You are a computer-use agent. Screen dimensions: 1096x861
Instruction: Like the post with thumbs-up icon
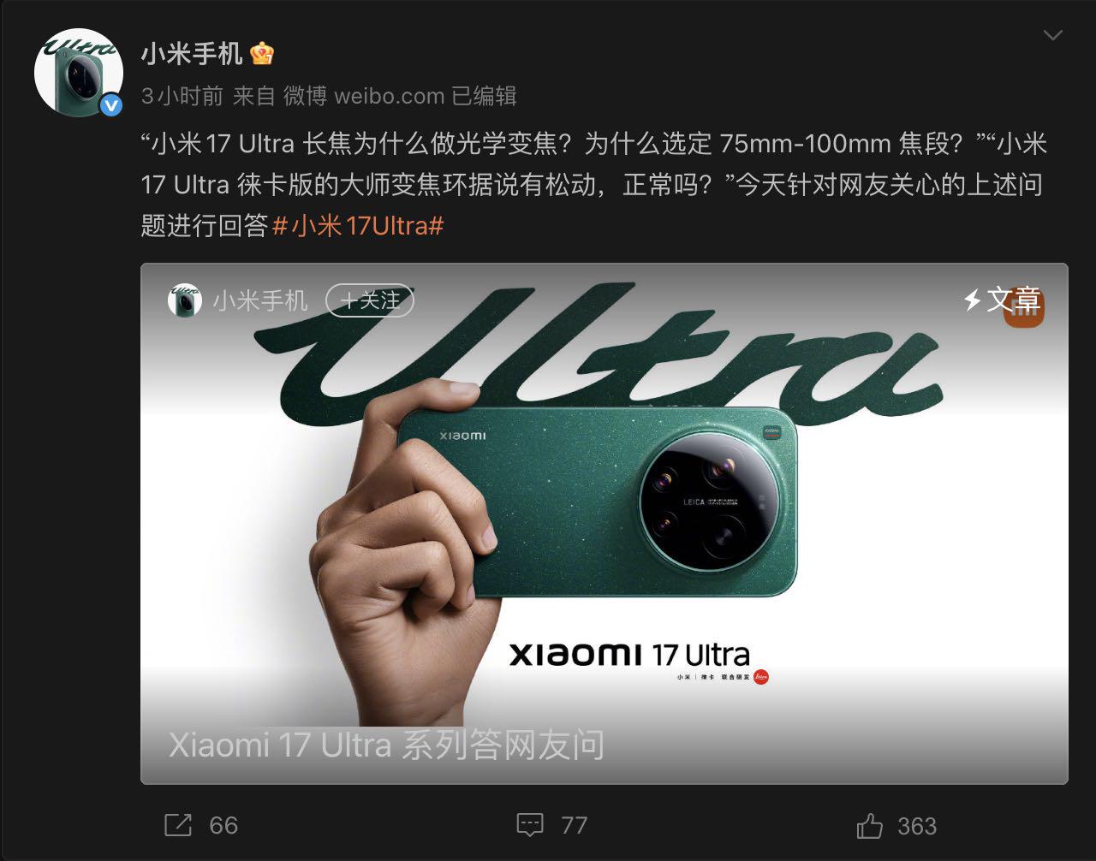pyautogui.click(x=869, y=825)
